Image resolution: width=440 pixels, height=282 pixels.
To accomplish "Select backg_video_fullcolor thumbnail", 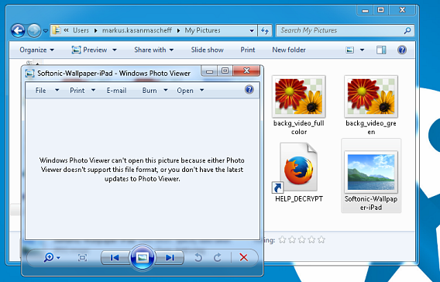I will point(298,97).
